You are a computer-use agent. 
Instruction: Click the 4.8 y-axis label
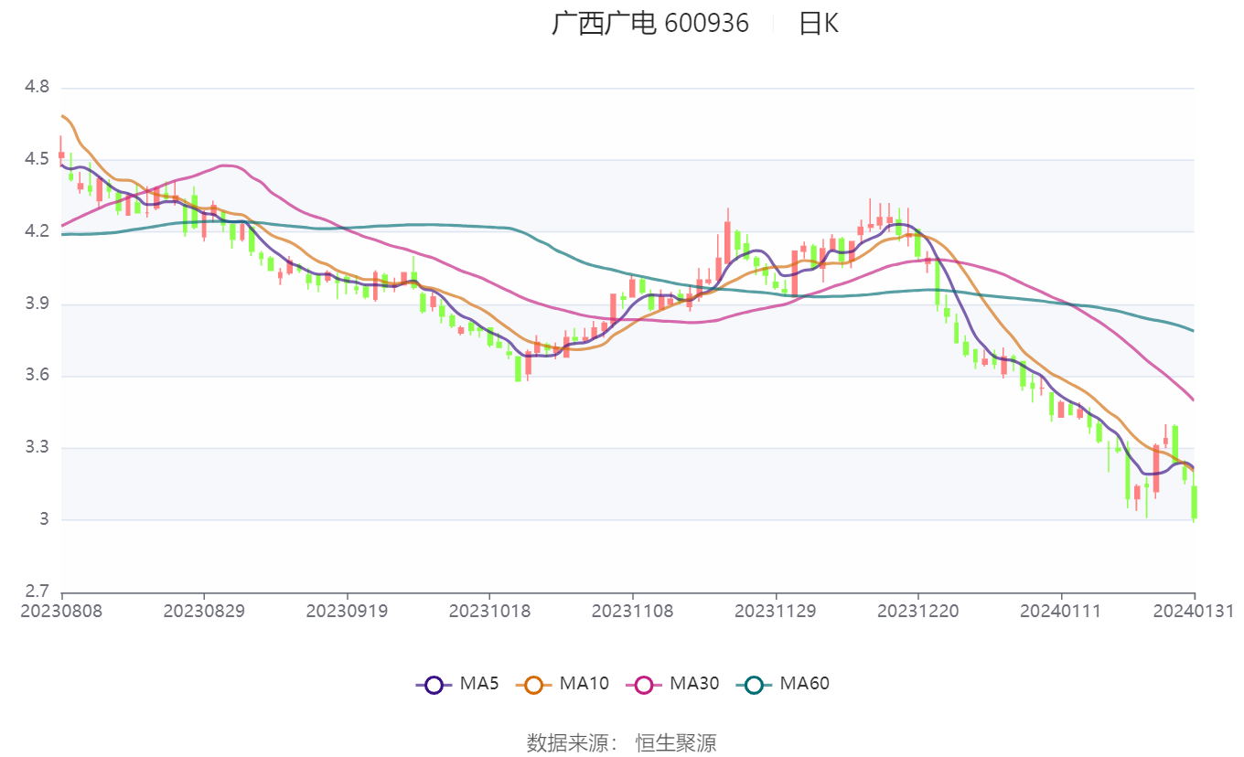tap(37, 88)
